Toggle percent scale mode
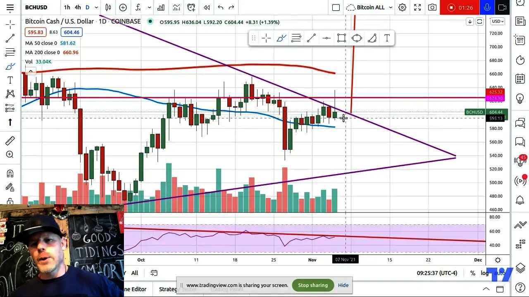Image resolution: width=529 pixels, height=297 pixels. (472, 273)
